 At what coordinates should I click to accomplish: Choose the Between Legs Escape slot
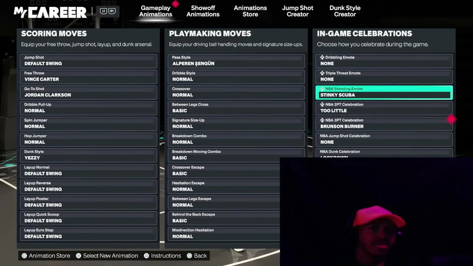(x=224, y=202)
